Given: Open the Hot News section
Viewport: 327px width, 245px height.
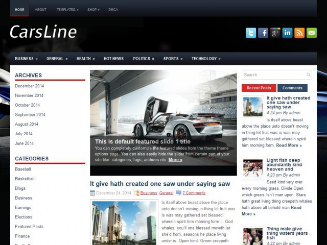Looking at the screenshot, I should click(113, 59).
